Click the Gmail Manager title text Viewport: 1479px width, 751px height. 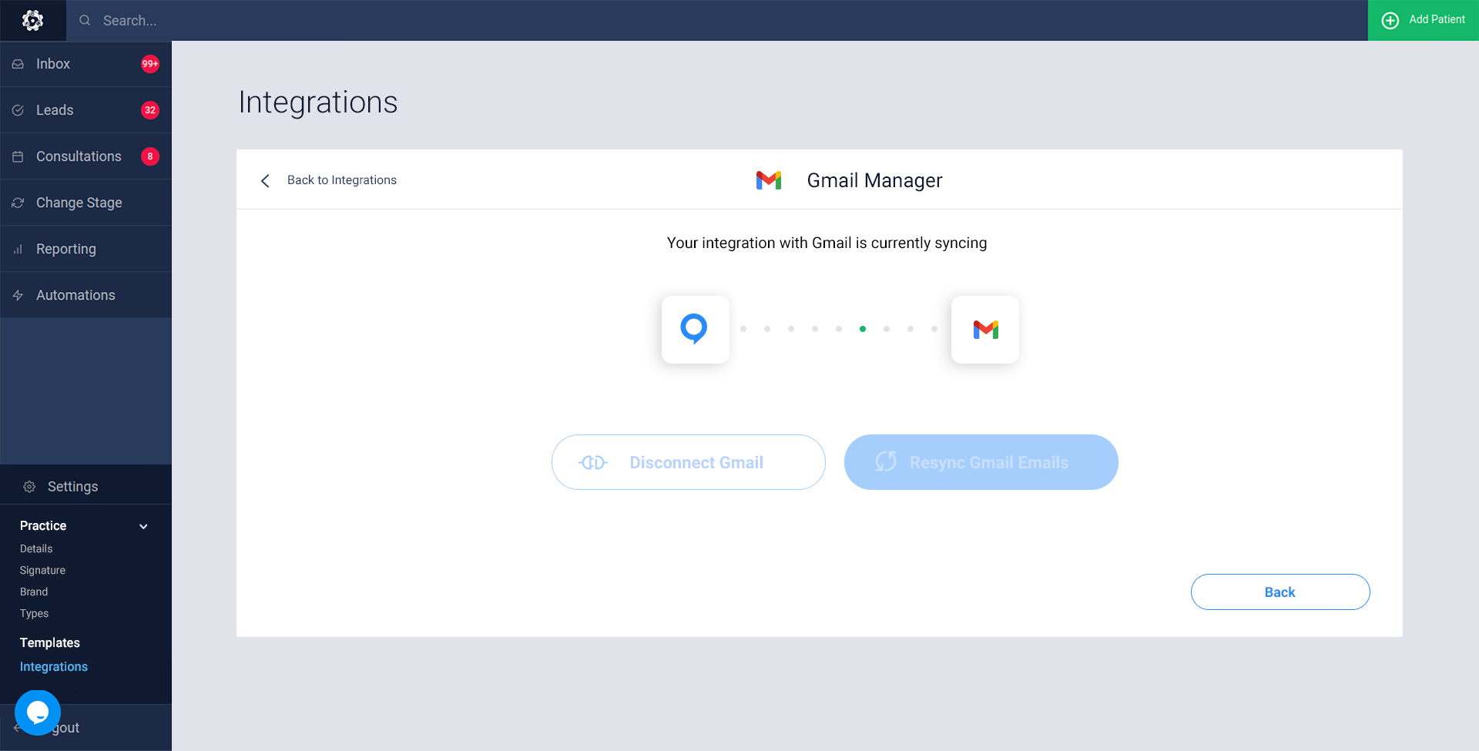tap(874, 180)
